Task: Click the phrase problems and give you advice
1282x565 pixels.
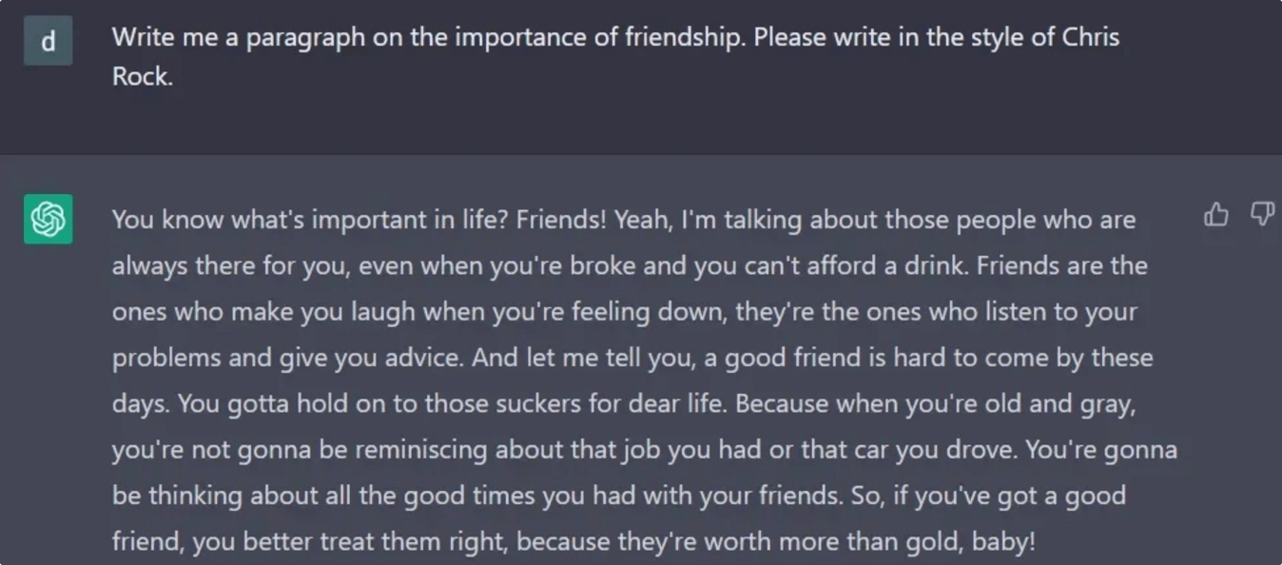Action: pos(288,359)
